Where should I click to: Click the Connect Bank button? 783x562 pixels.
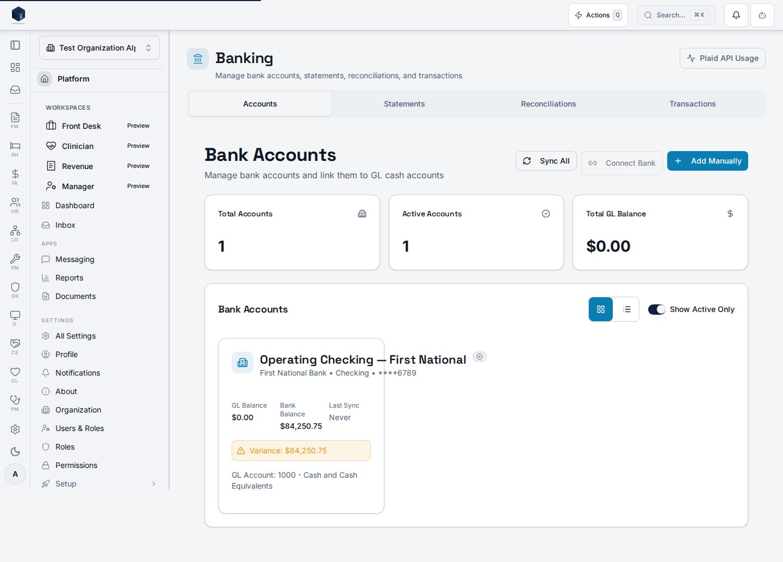[x=622, y=163]
